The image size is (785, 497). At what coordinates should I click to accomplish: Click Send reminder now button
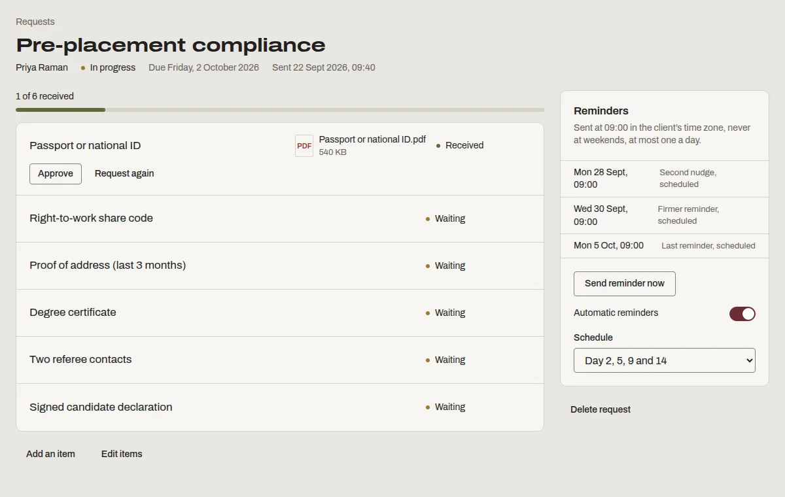click(625, 284)
